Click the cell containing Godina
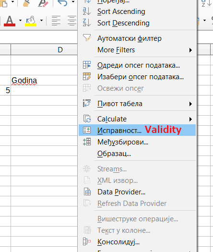Image resolution: width=213 pixels, height=252 pixels. 44,80
